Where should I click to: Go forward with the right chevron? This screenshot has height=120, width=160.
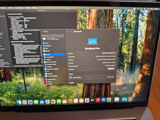tap(71, 31)
